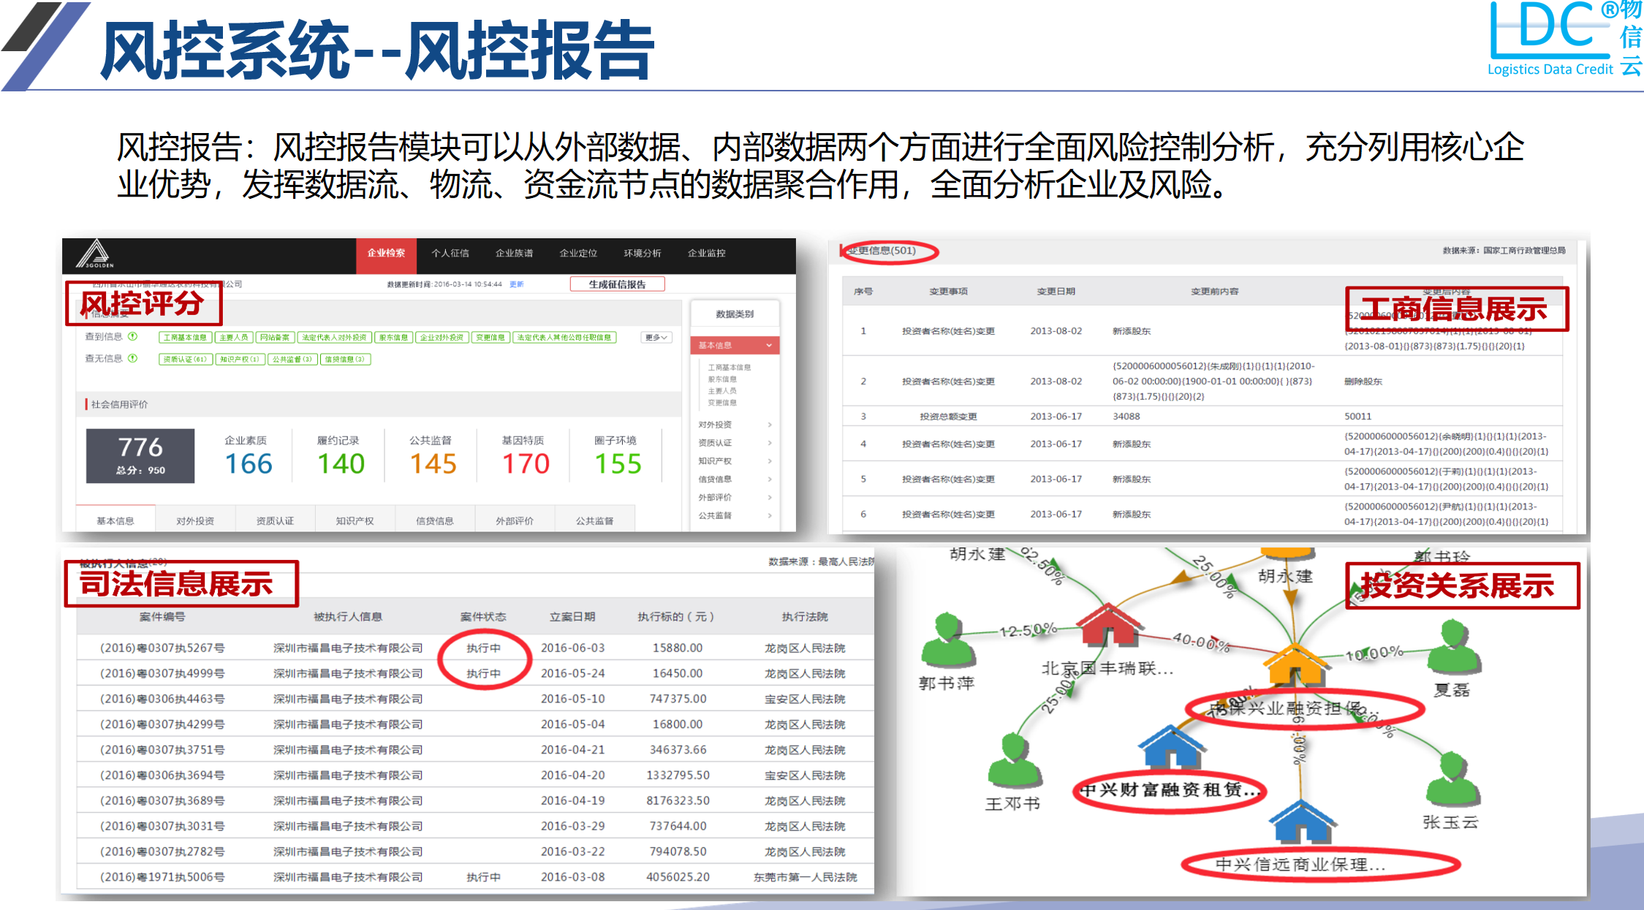This screenshot has height=910, width=1644.
Task: Click the green person icon for 张玉云
Action: point(1452,780)
